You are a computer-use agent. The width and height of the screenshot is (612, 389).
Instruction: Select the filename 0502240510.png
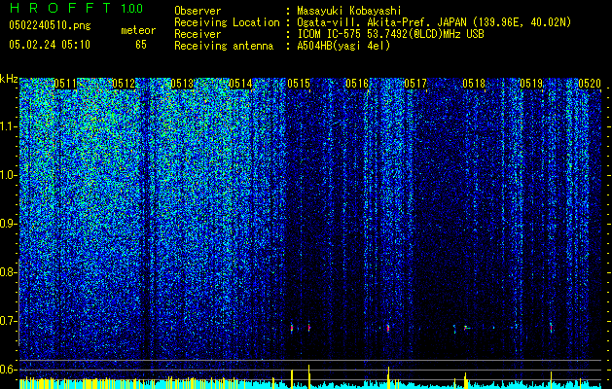tap(50, 25)
